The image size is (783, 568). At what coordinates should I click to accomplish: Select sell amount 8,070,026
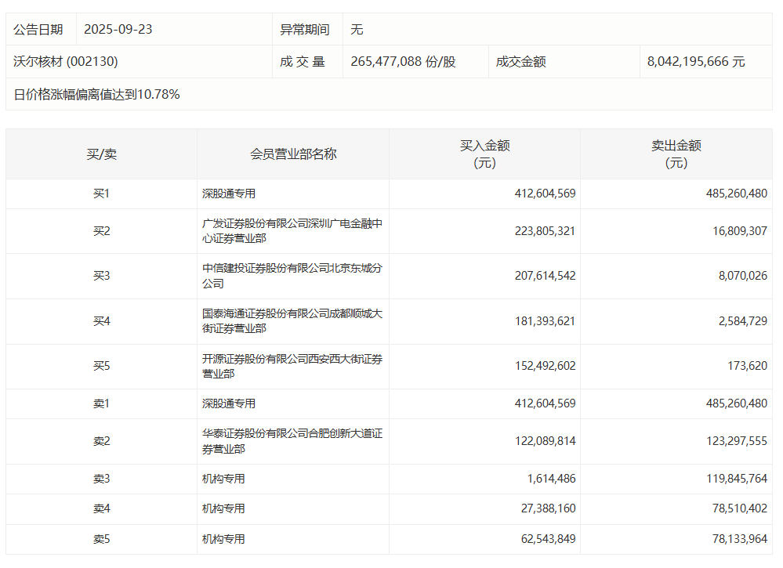point(743,276)
